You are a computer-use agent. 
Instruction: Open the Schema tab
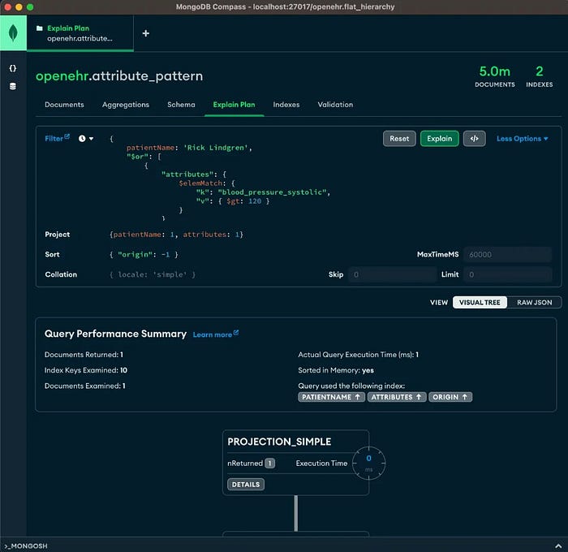point(181,105)
